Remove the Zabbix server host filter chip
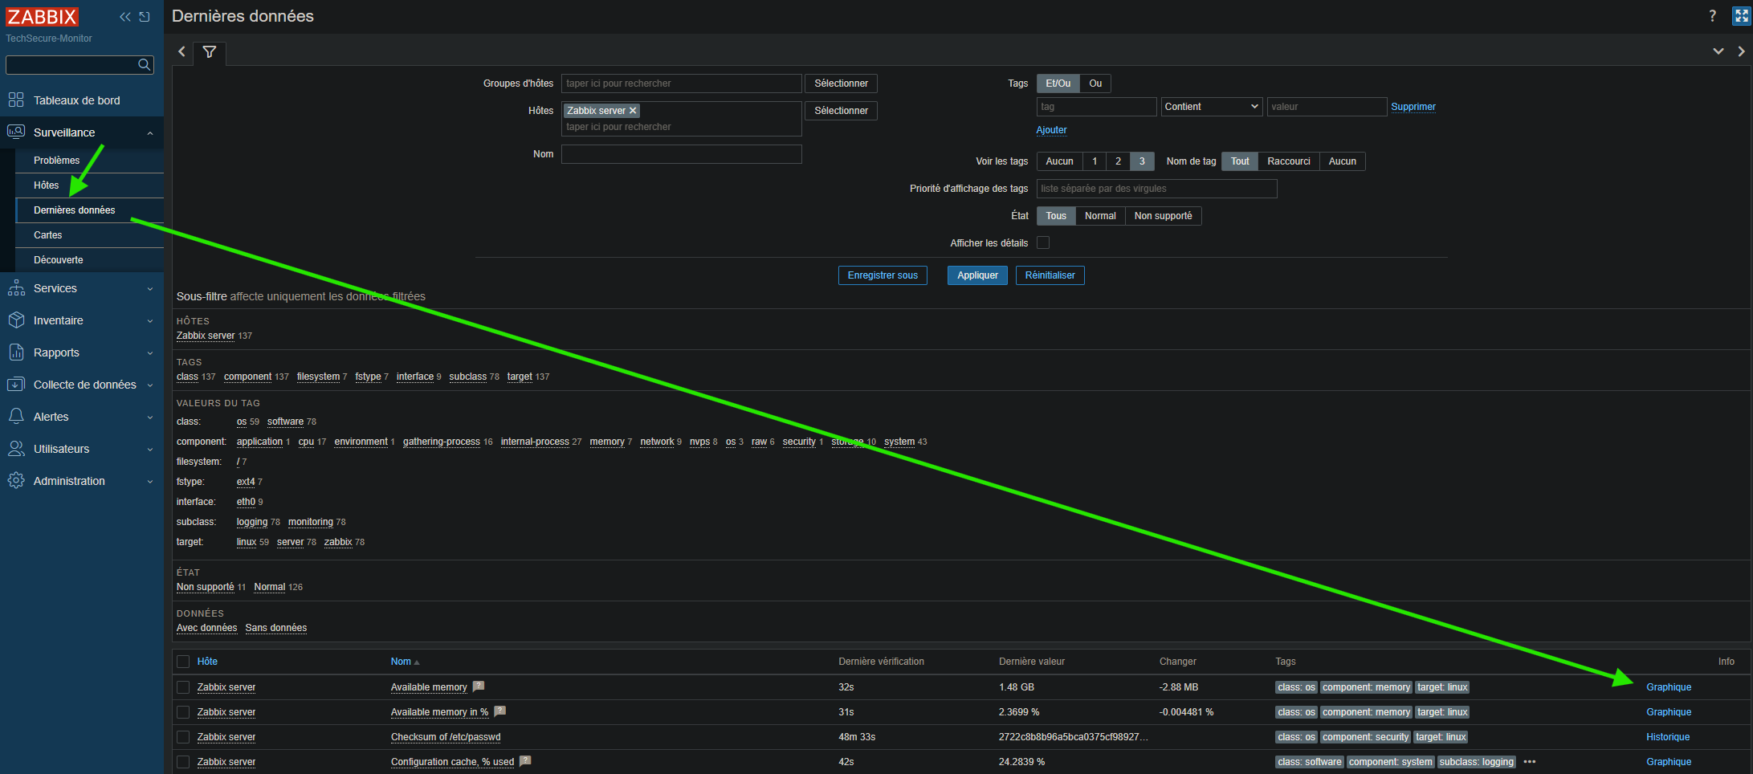 (633, 111)
